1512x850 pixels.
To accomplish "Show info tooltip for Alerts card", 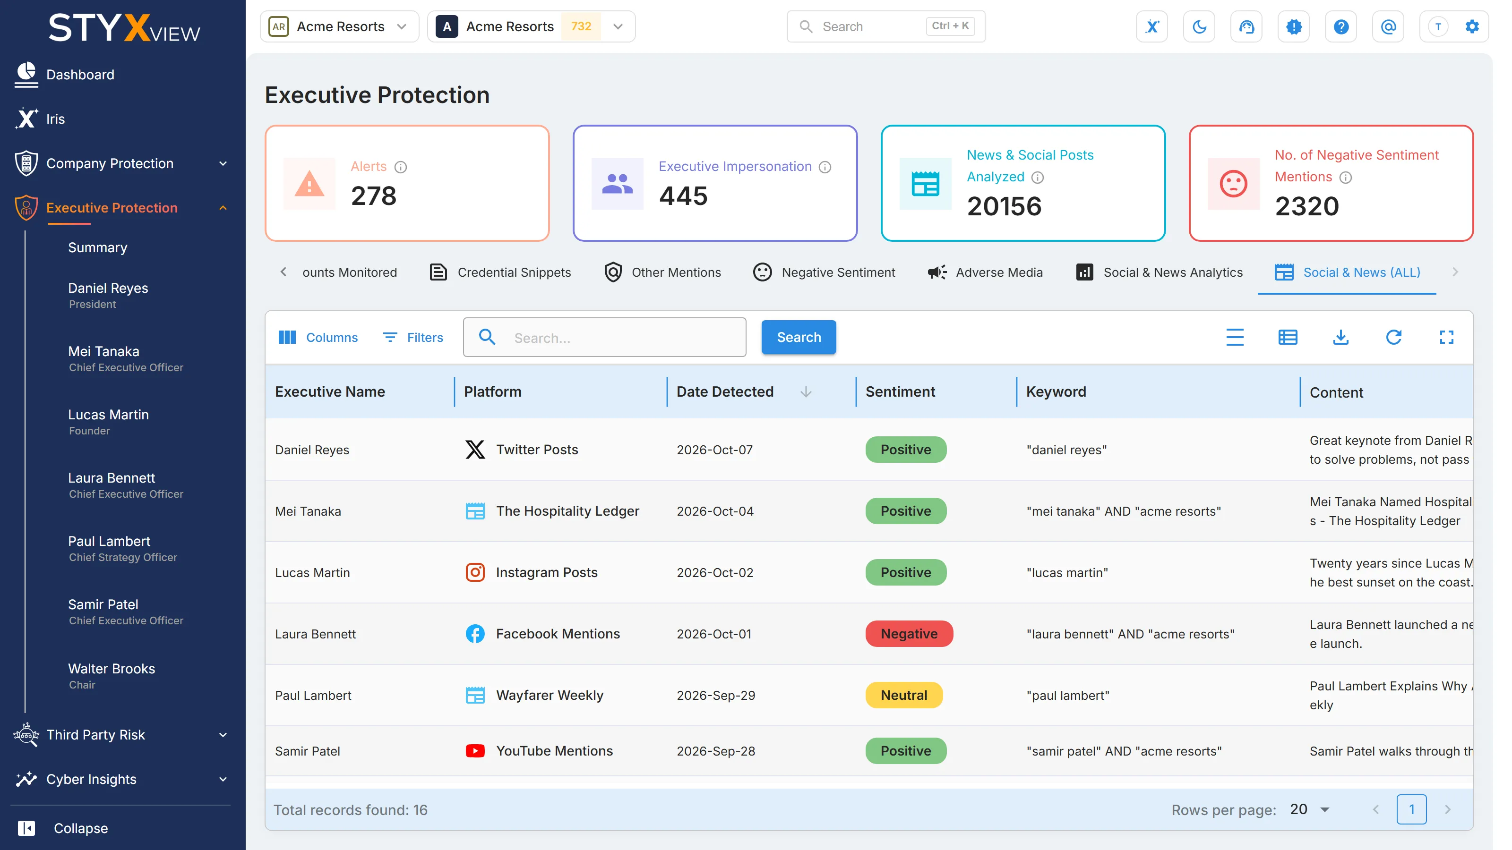I will (x=400, y=167).
